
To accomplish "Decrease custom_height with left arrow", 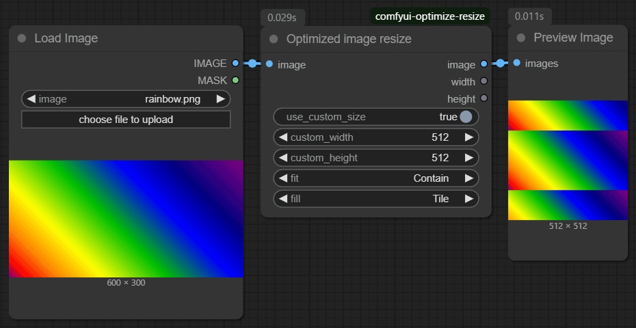I will point(283,158).
